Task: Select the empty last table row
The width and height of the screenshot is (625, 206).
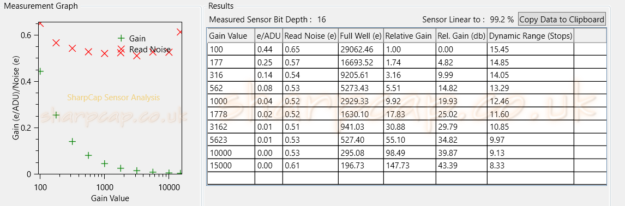Action: (x=406, y=178)
